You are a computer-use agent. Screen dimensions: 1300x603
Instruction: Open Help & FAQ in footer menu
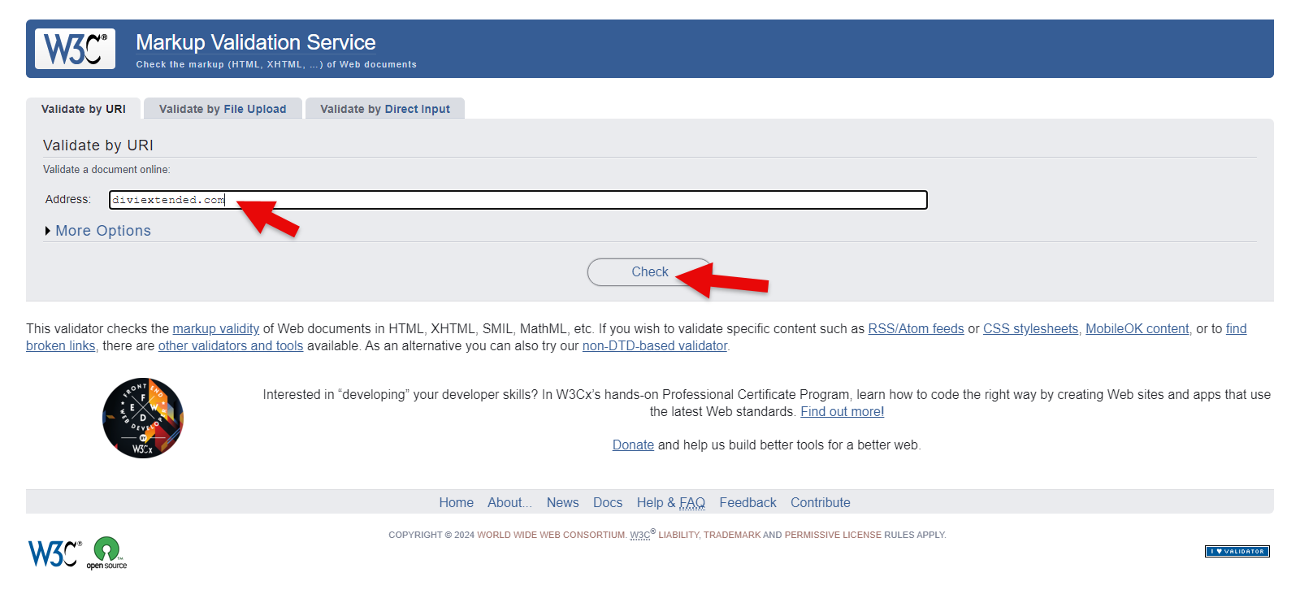coord(671,502)
